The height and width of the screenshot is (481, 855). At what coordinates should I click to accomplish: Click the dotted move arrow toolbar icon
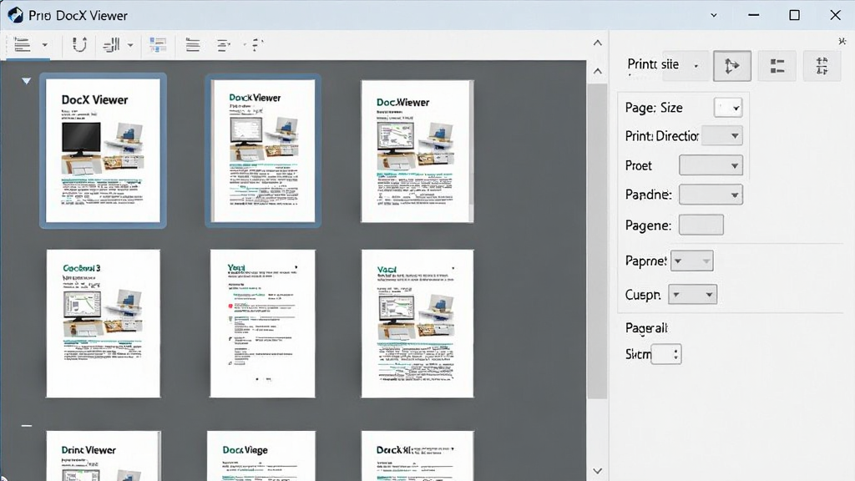(255, 45)
